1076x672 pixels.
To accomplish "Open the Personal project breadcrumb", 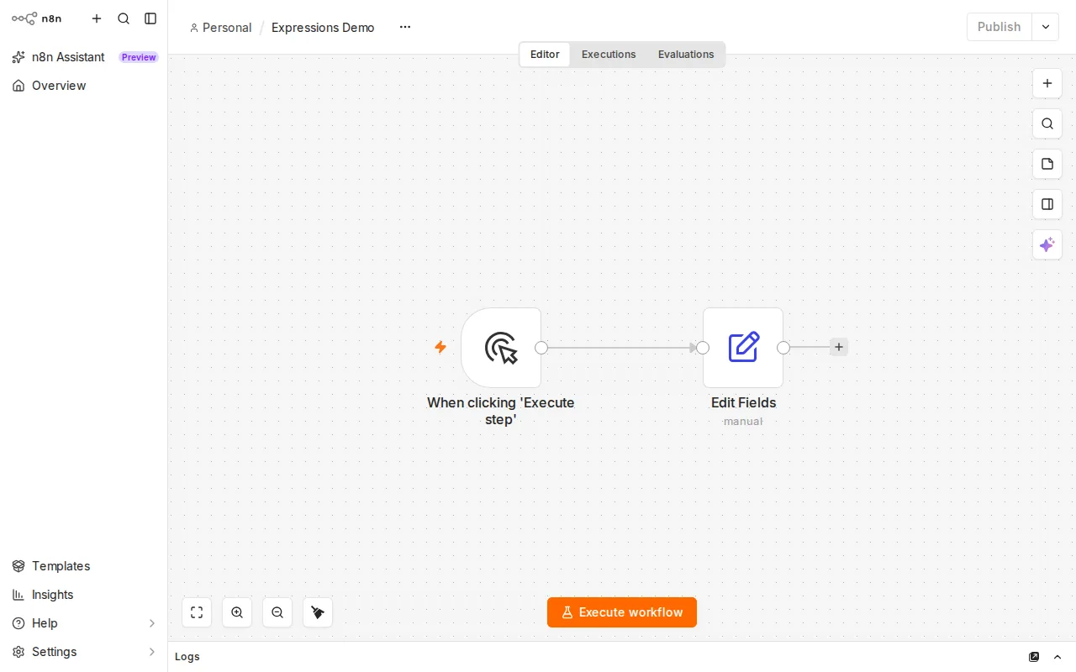I will (x=220, y=28).
